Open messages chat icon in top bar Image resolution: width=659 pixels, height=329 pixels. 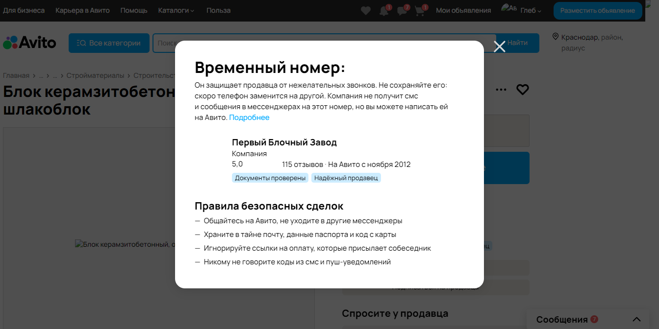(402, 10)
